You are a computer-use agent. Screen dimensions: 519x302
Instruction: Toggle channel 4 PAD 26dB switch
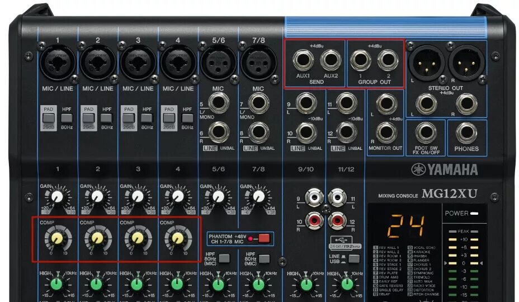(169, 118)
